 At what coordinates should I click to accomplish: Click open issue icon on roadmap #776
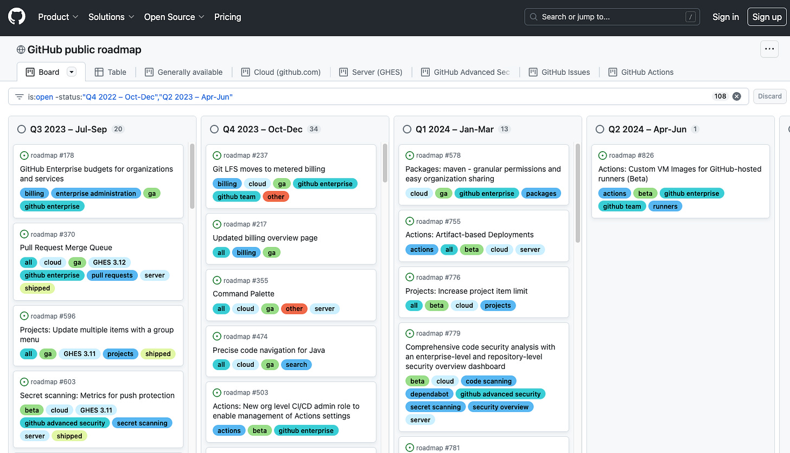click(x=410, y=277)
